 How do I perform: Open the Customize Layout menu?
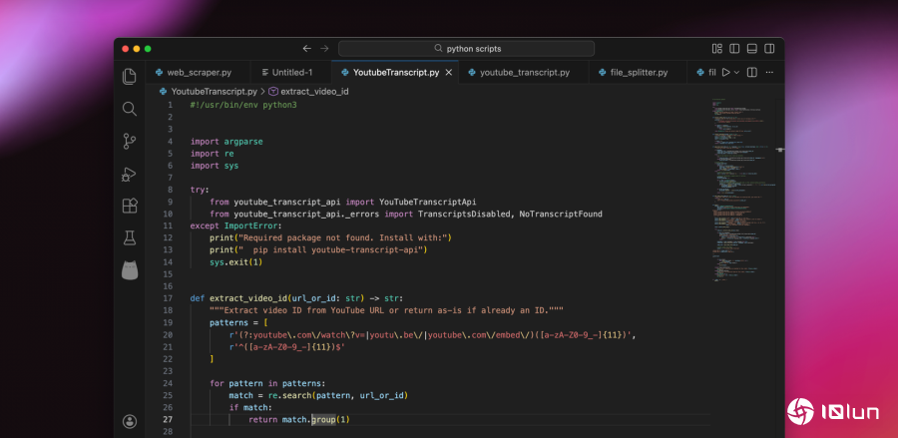pyautogui.click(x=716, y=48)
